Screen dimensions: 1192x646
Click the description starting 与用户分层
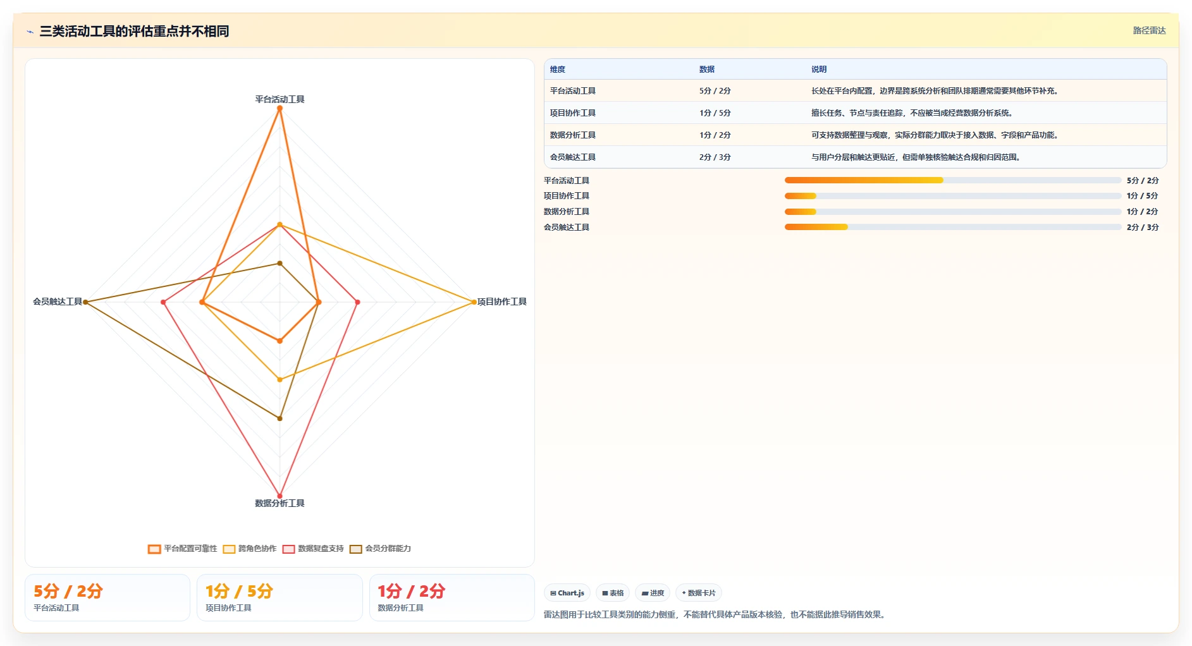917,157
